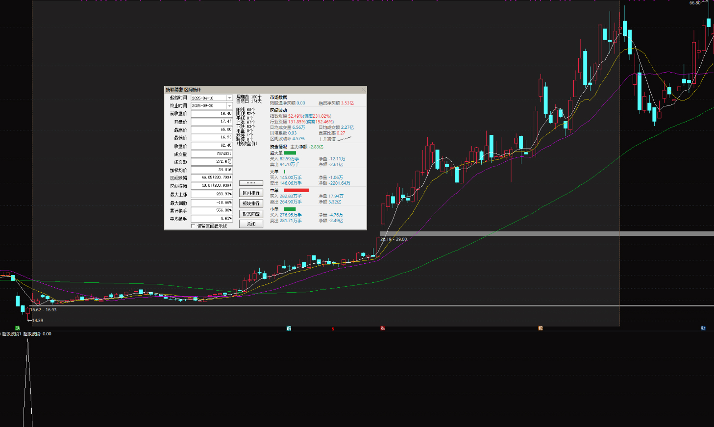Click the red 中单 fund flow bar
This screenshot has height=427, width=714.
(x=296, y=190)
